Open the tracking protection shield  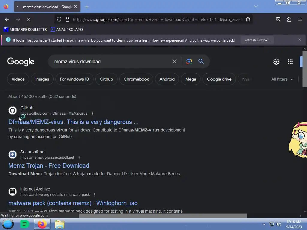click(x=59, y=19)
